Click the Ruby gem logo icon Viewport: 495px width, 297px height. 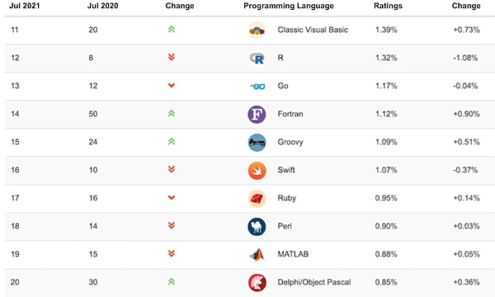tap(257, 199)
